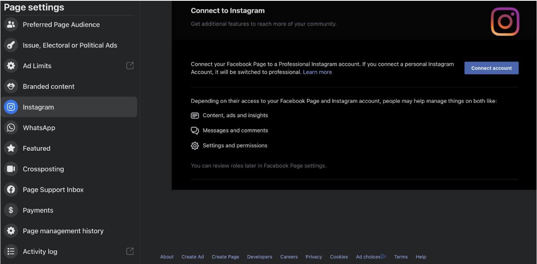This screenshot has width=537, height=264.
Task: Click the Branded content handshake icon
Action: [11, 87]
